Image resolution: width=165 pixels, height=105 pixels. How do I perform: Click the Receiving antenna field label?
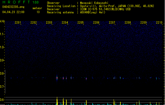click(60, 12)
